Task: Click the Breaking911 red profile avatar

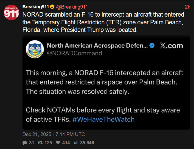Action: (x=11, y=13)
